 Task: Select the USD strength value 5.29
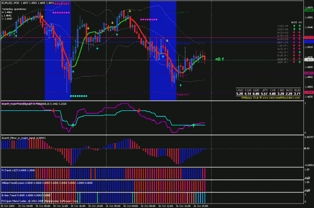pos(240,94)
